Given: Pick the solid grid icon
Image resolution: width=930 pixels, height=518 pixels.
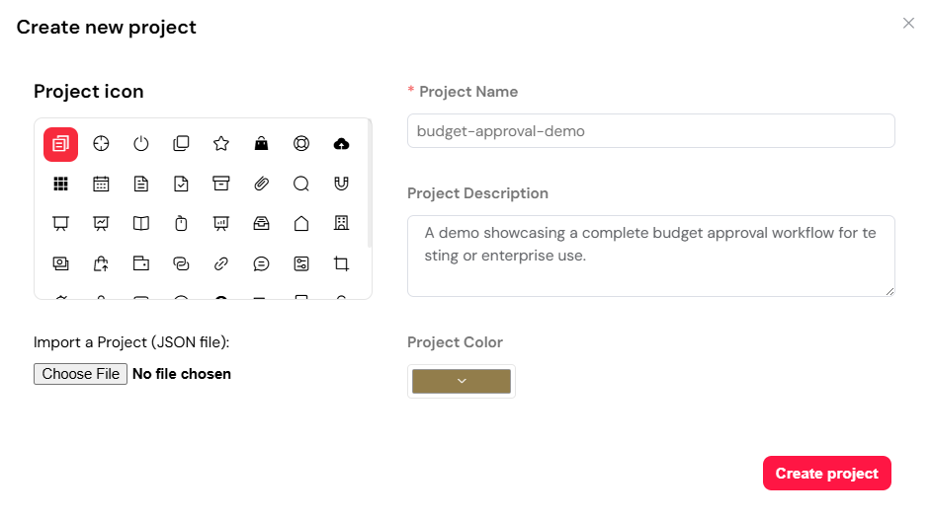Looking at the screenshot, I should click(x=60, y=184).
